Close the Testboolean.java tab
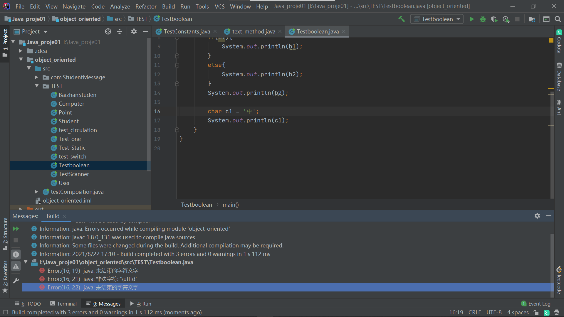Screen dimensions: 564x317 [344, 31]
